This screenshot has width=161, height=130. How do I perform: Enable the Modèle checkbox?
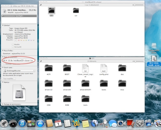tap(13, 45)
